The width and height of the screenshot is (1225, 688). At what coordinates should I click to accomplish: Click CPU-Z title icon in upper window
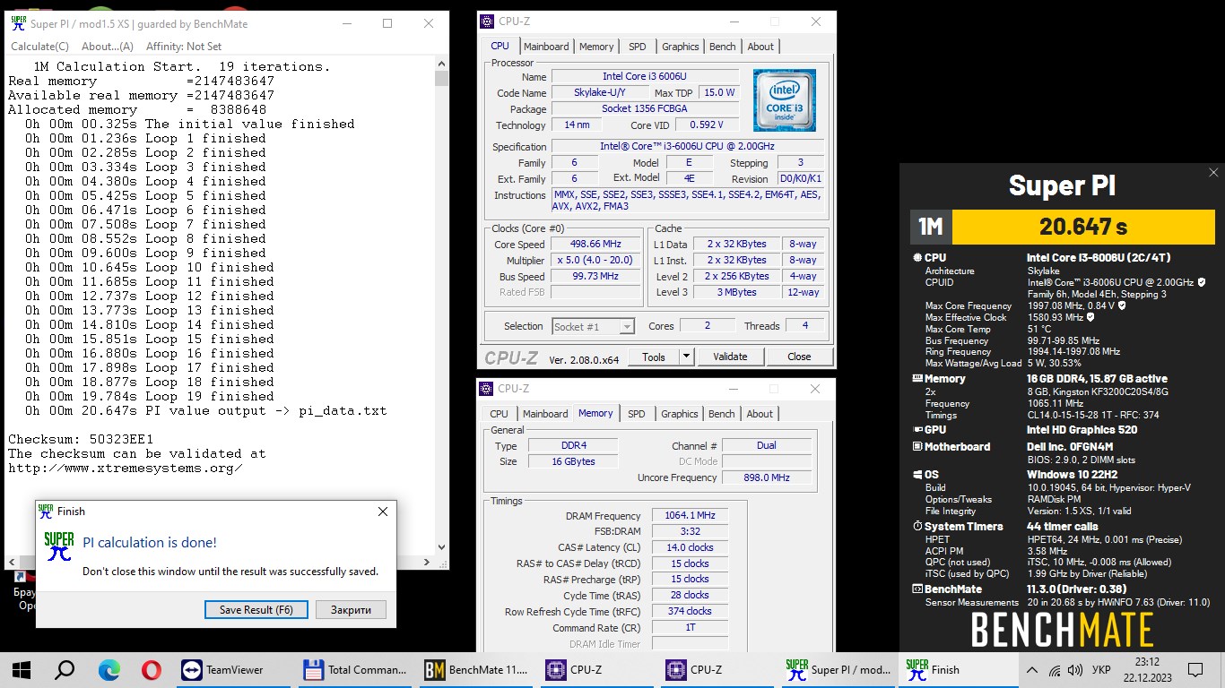pos(487,21)
